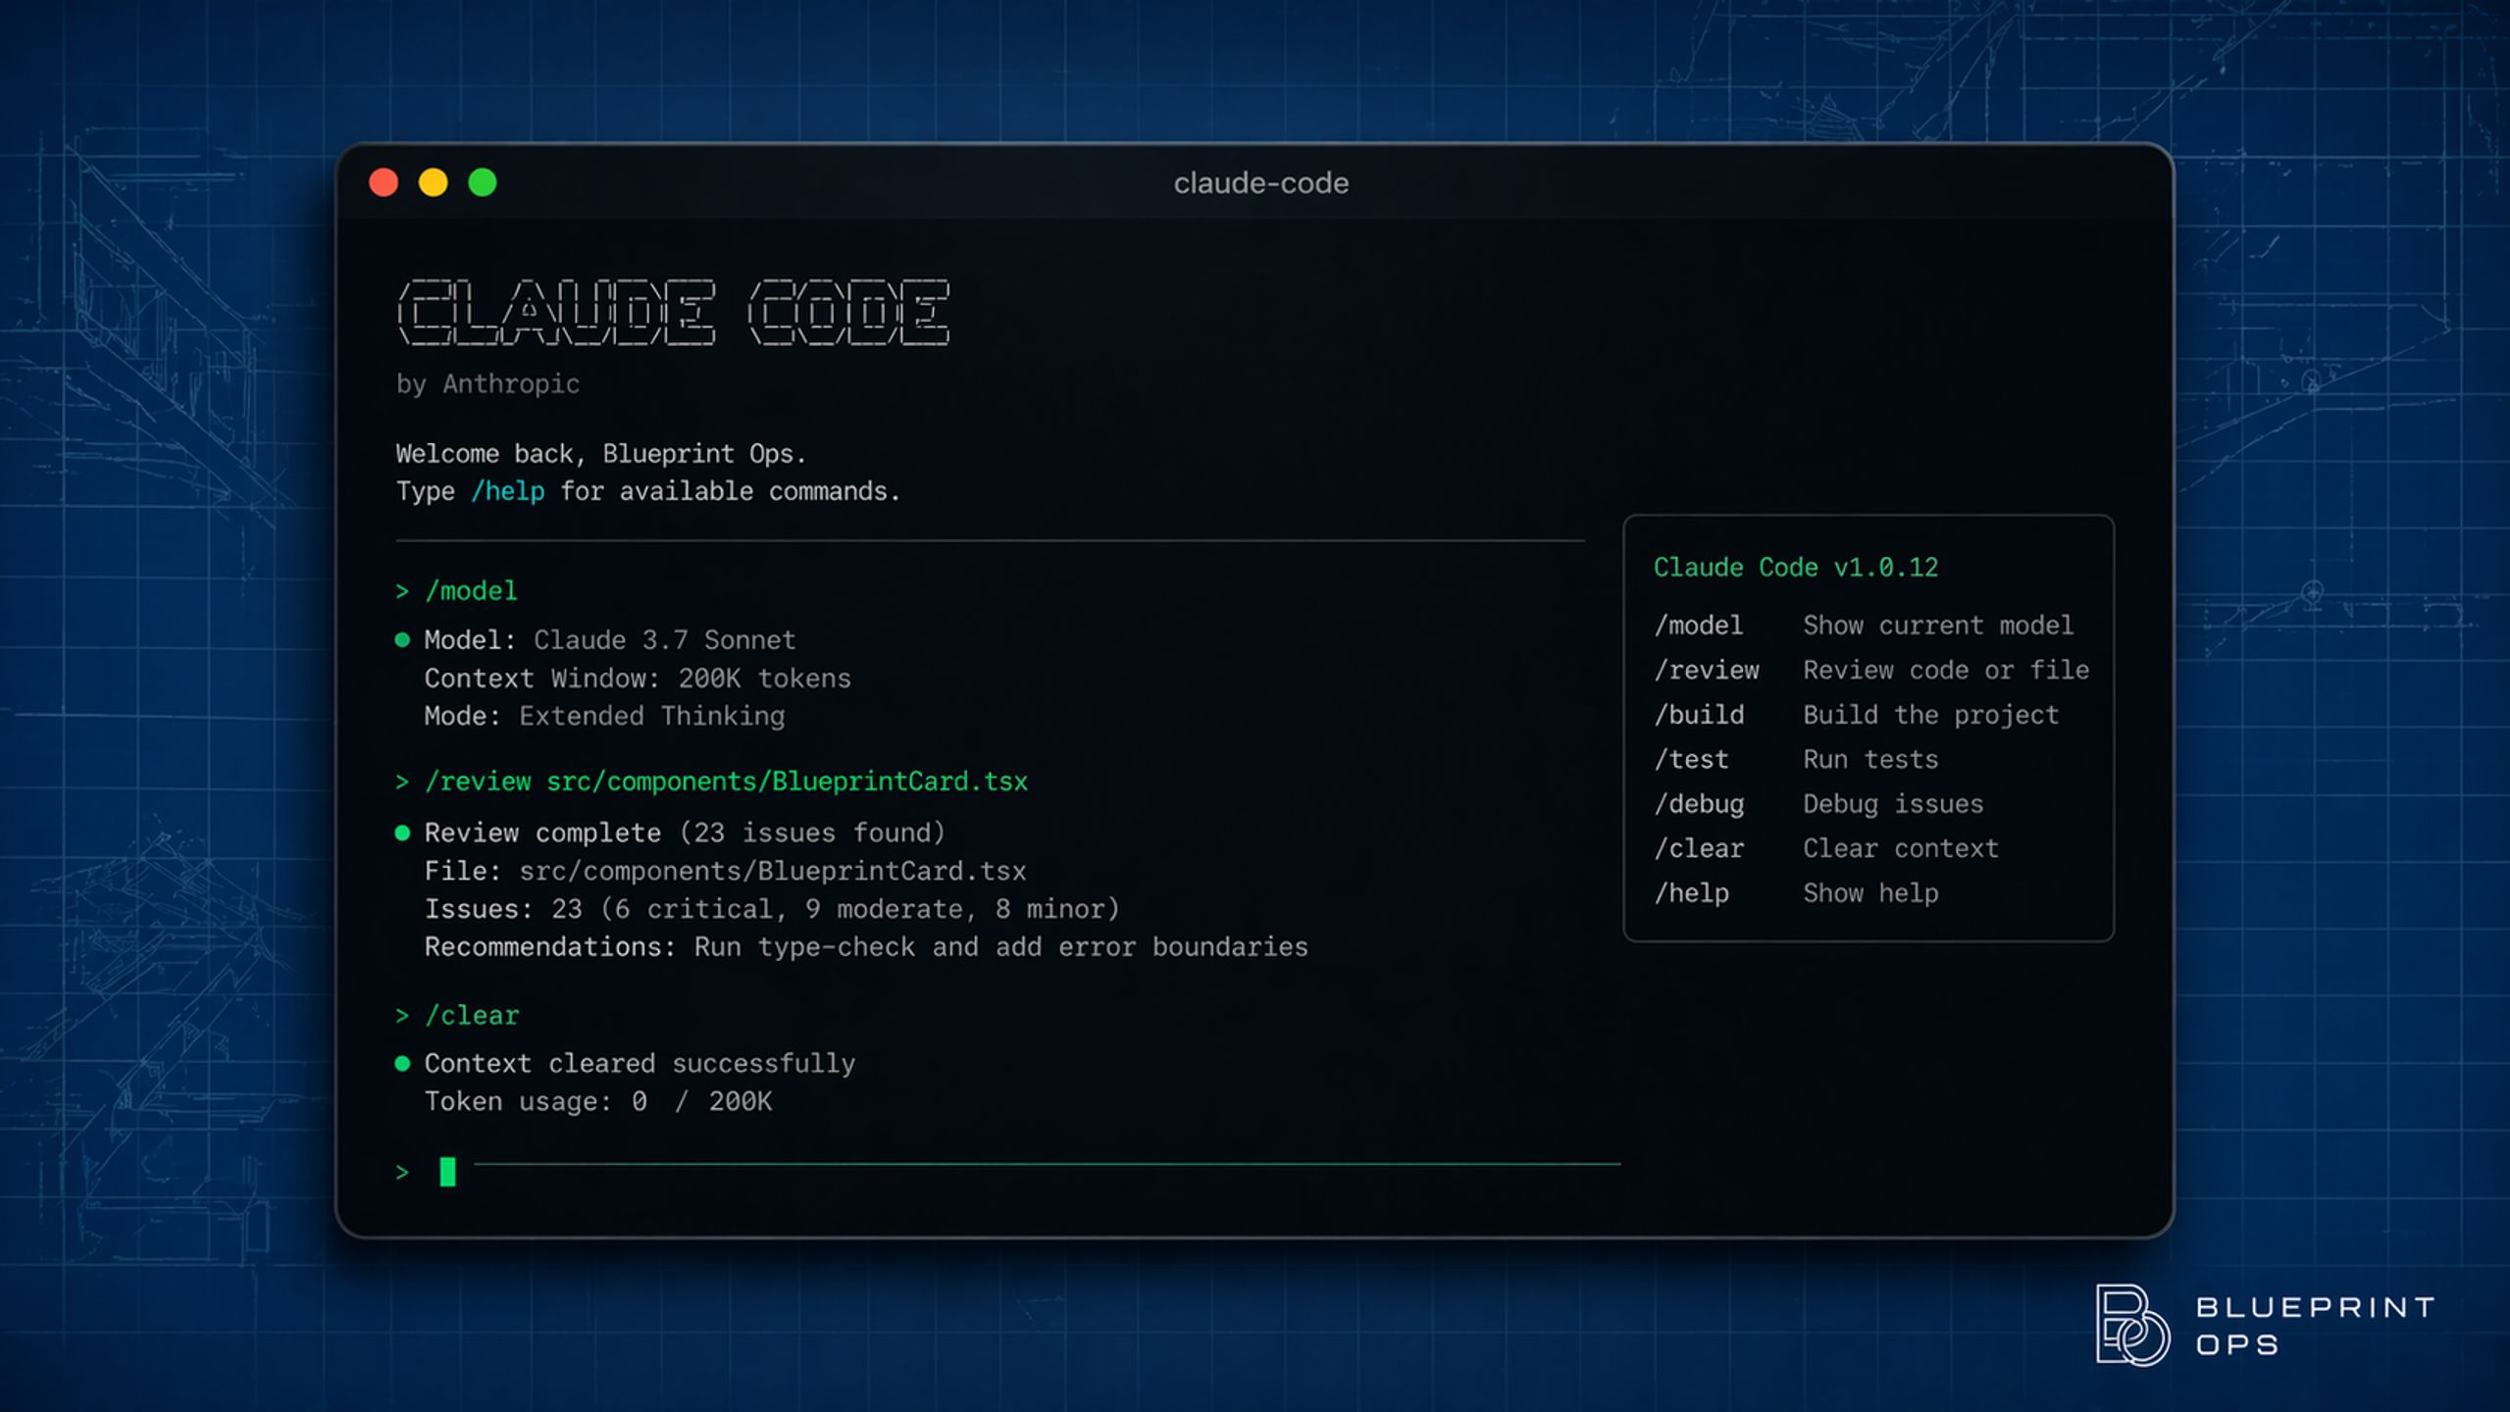This screenshot has width=2510, height=1412.
Task: Close the claude-code terminal window
Action: pyautogui.click(x=384, y=182)
